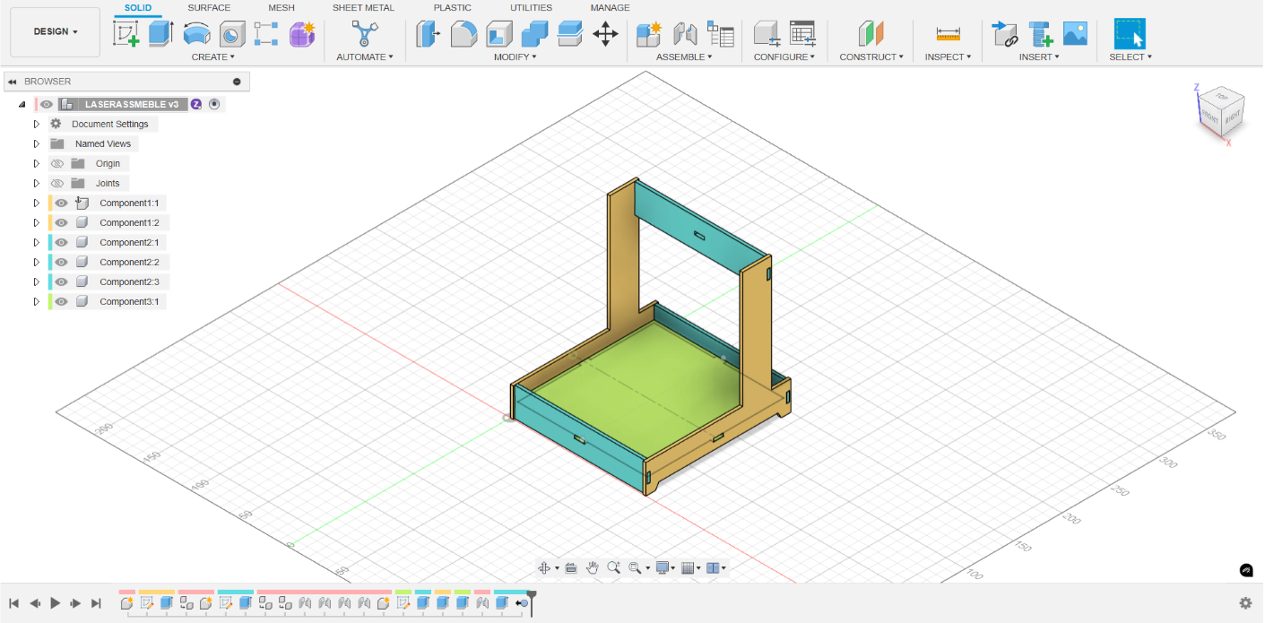
Task: Switch to the SHEET METAL tab
Action: pos(363,8)
